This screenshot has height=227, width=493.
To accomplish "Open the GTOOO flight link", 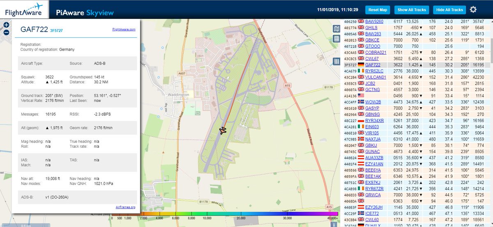I will (x=373, y=46).
